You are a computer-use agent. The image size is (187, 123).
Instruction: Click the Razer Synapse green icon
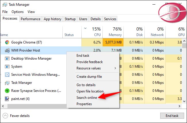(7, 91)
